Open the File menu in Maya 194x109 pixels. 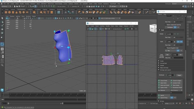click(x=5, y=4)
